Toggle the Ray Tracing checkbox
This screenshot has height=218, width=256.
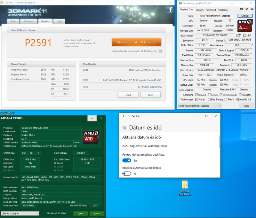click(x=209, y=99)
